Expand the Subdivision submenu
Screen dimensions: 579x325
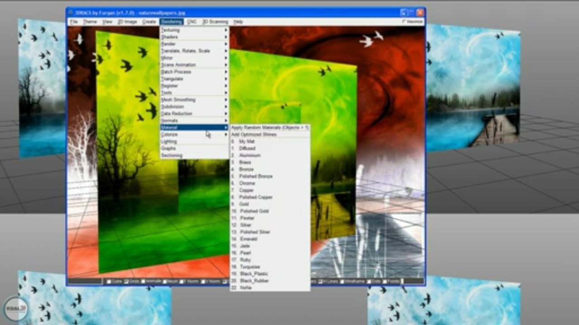194,107
